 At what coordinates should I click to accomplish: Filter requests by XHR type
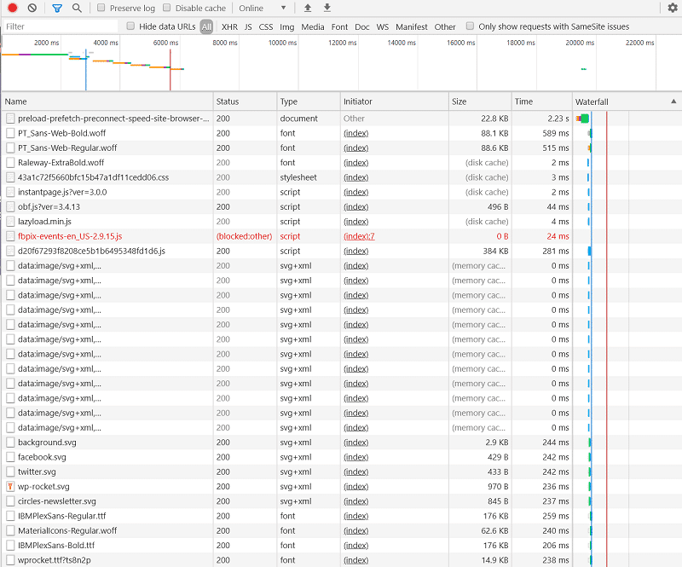click(x=229, y=26)
